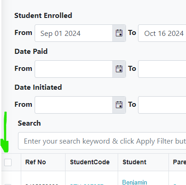Open calendar picker for Student Enrolled From
The image size is (186, 185).
click(x=119, y=33)
